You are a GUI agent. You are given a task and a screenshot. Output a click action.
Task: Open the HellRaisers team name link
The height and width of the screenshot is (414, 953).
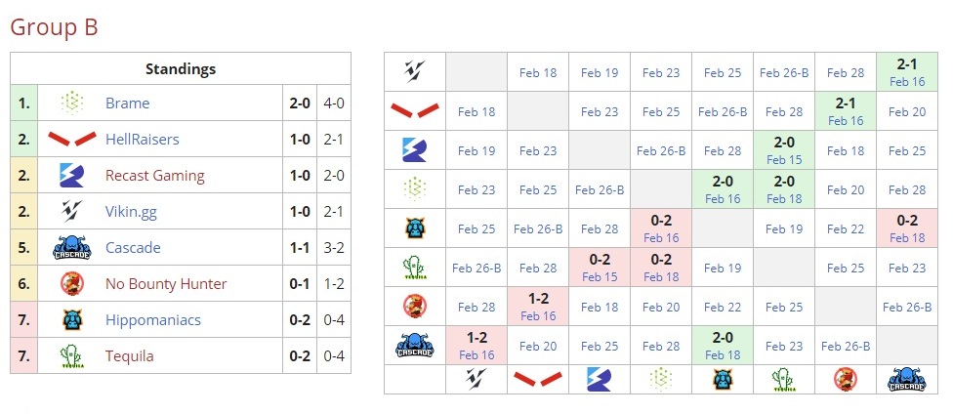(143, 139)
